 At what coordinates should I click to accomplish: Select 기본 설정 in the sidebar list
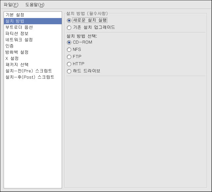15,15
